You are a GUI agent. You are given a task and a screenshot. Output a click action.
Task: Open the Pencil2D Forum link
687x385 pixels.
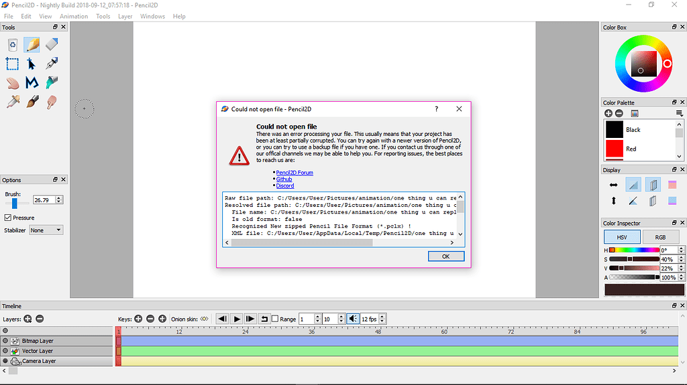[x=295, y=173]
